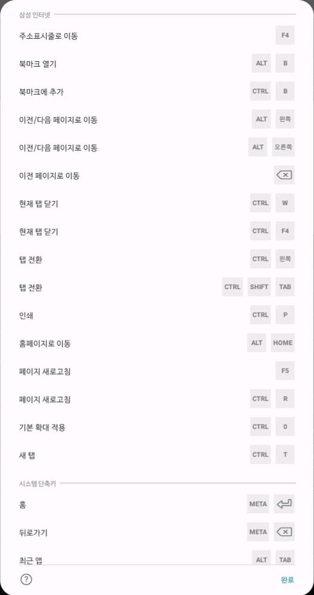314x595 pixels.
Task: Click the 시스템 단축키 section header
Action: (38, 484)
